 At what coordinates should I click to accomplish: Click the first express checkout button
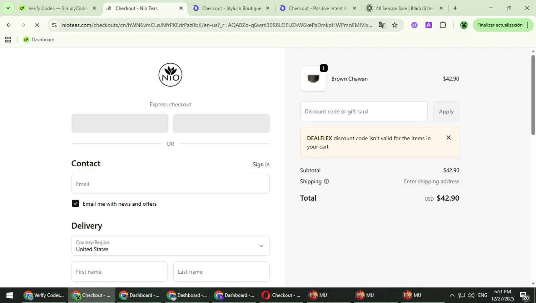(120, 123)
